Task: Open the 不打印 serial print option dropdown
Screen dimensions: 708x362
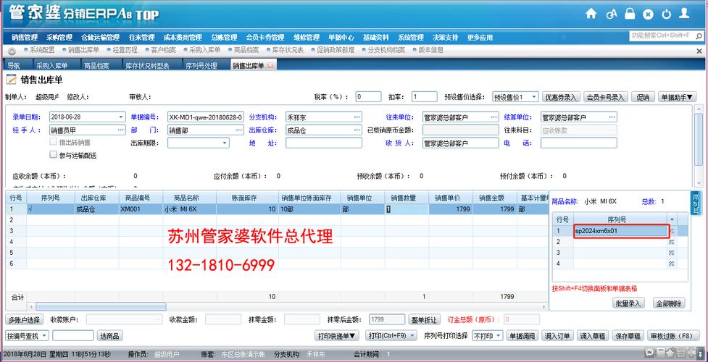Action: pos(498,335)
